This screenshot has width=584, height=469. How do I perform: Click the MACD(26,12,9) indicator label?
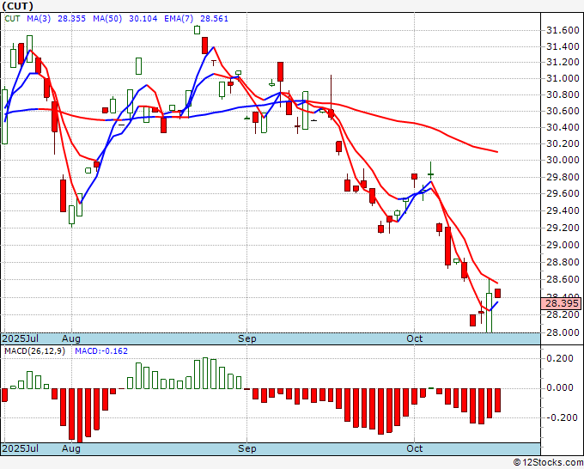pyautogui.click(x=34, y=351)
